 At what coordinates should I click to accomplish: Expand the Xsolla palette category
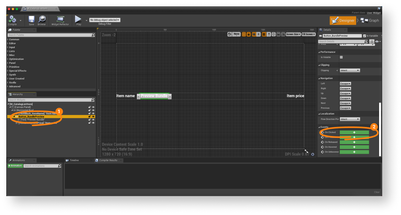13,82
